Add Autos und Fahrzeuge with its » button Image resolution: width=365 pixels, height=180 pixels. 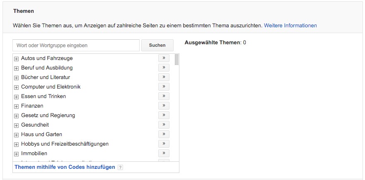click(164, 58)
